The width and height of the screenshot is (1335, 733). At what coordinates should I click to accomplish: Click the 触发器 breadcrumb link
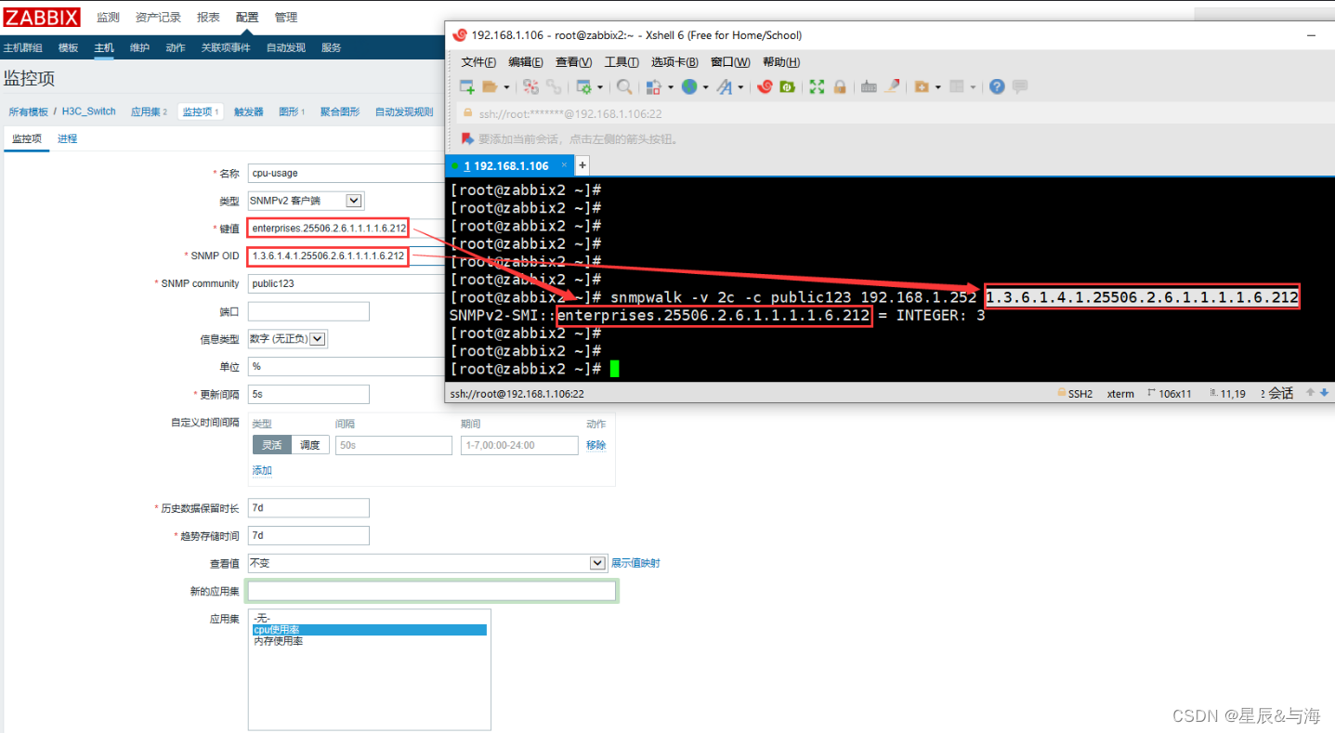click(x=249, y=111)
